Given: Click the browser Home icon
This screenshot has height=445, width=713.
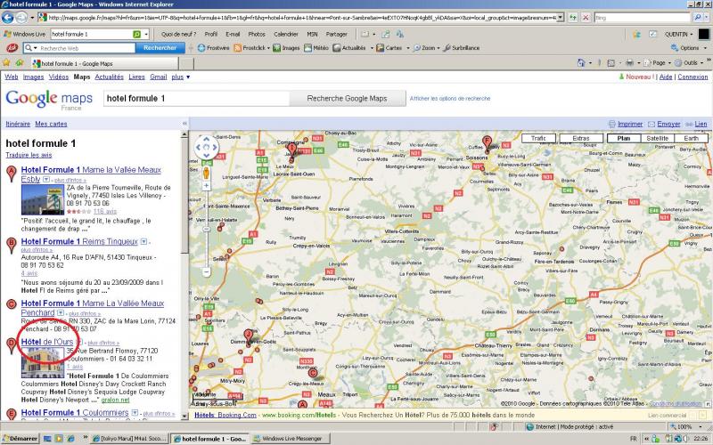Looking at the screenshot, I should pos(581,62).
